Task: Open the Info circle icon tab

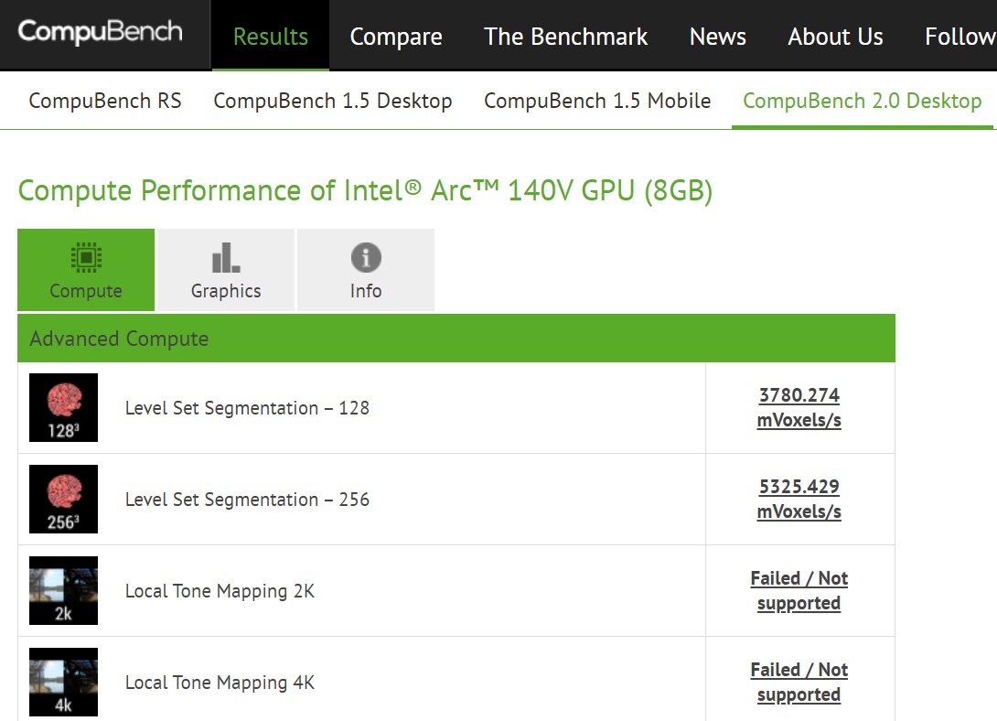Action: (x=366, y=270)
